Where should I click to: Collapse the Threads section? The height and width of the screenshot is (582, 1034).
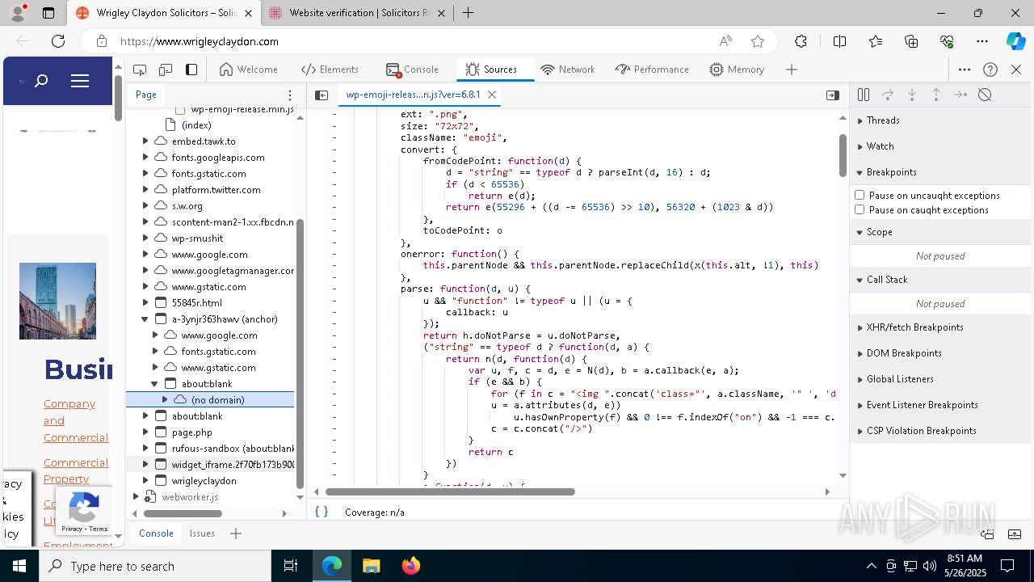coord(942,120)
